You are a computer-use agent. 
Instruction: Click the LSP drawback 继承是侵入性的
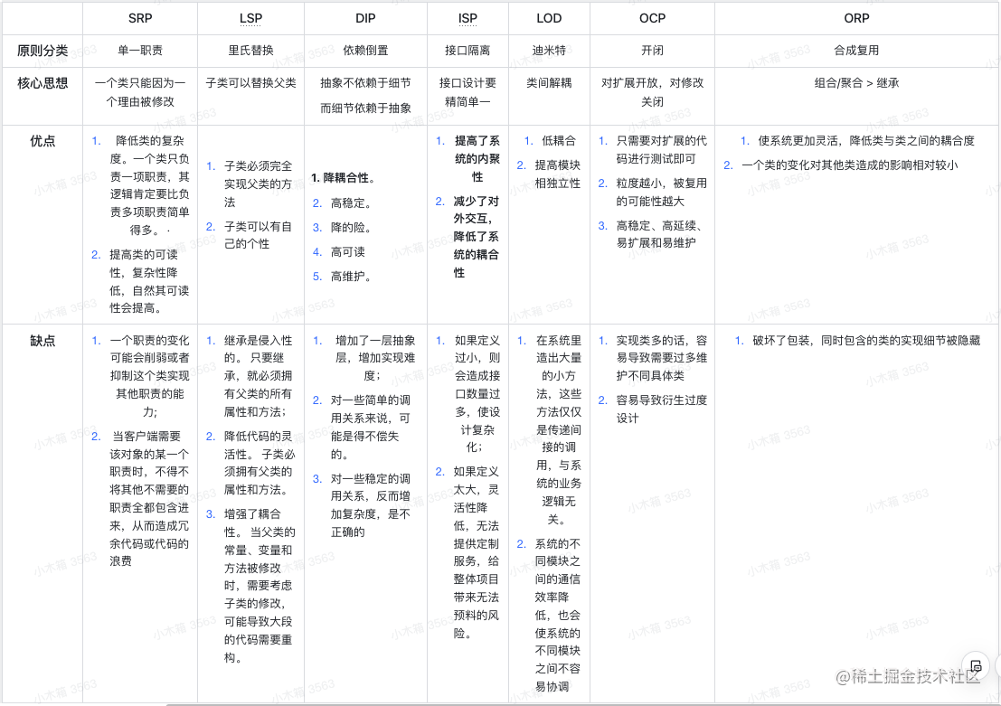(x=258, y=376)
